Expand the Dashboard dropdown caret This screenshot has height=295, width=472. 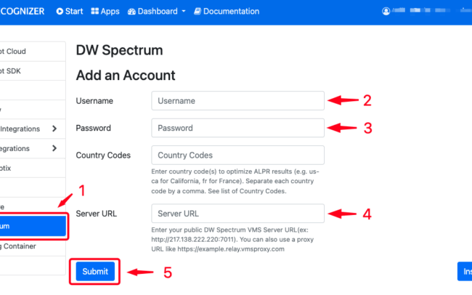point(184,12)
